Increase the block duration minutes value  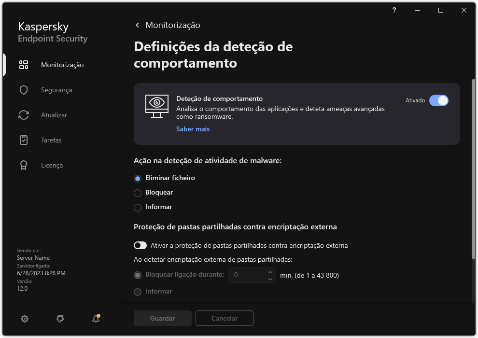point(270,272)
